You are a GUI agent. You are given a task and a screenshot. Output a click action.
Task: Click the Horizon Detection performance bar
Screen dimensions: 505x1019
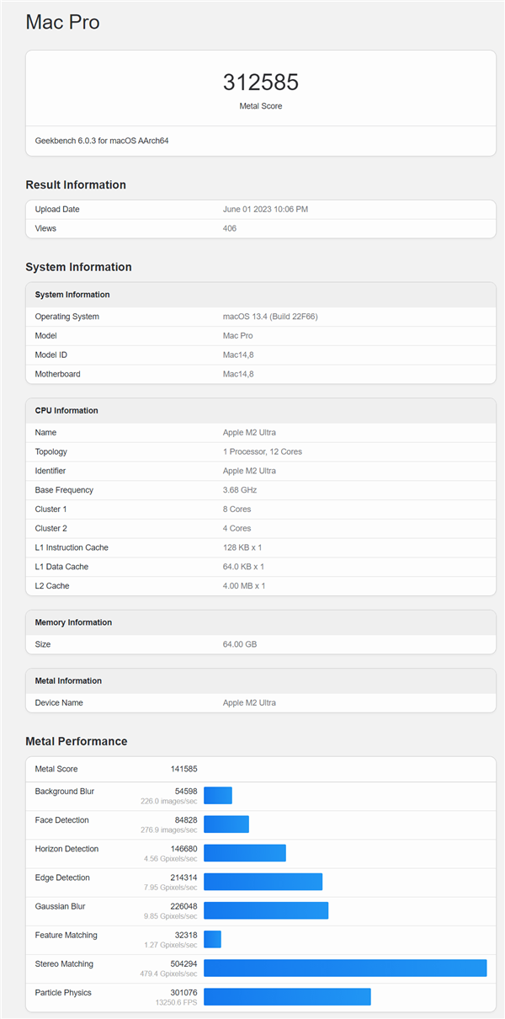244,853
